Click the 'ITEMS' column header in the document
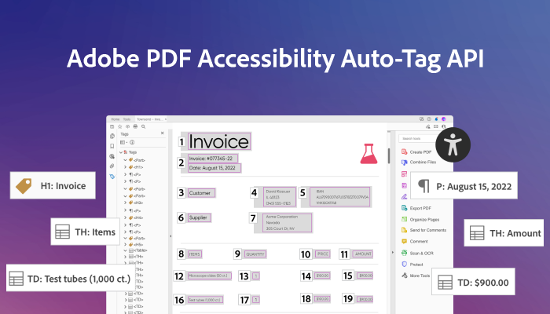Viewport: 550px width, 314px height. [195, 254]
